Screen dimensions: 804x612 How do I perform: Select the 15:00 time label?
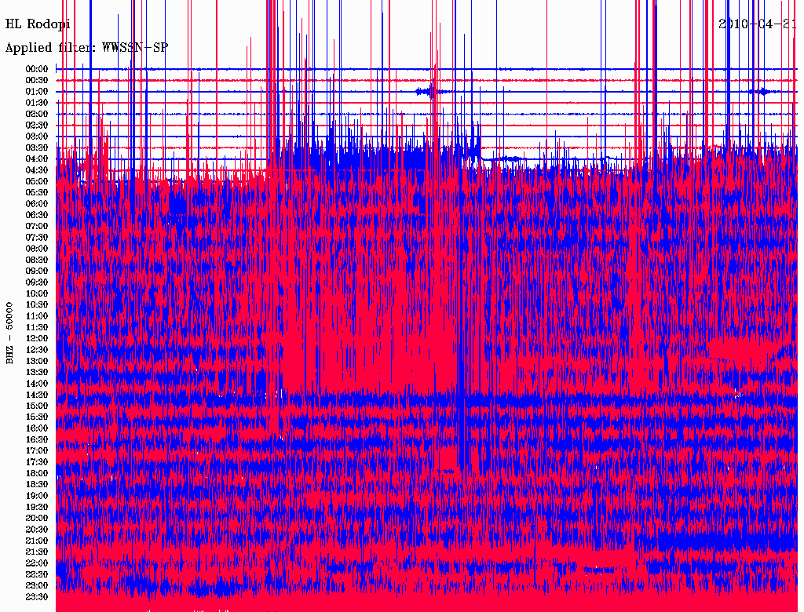coord(37,406)
